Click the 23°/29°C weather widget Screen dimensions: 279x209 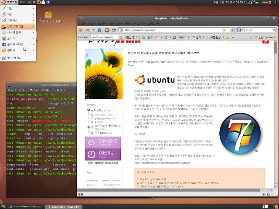point(103,142)
